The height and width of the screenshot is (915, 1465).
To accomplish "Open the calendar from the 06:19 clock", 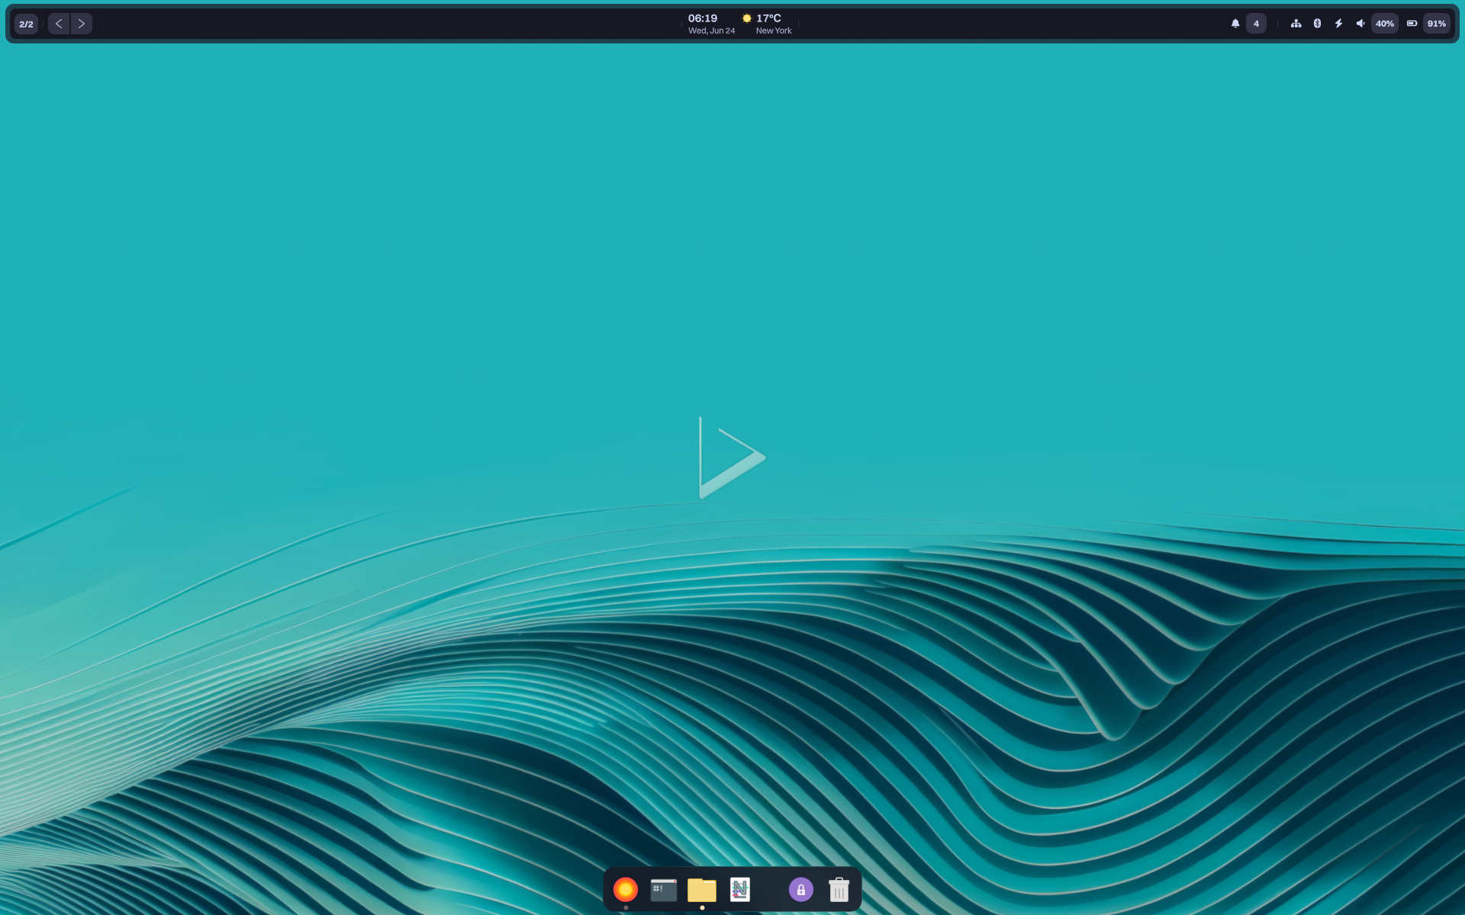I will (x=711, y=24).
